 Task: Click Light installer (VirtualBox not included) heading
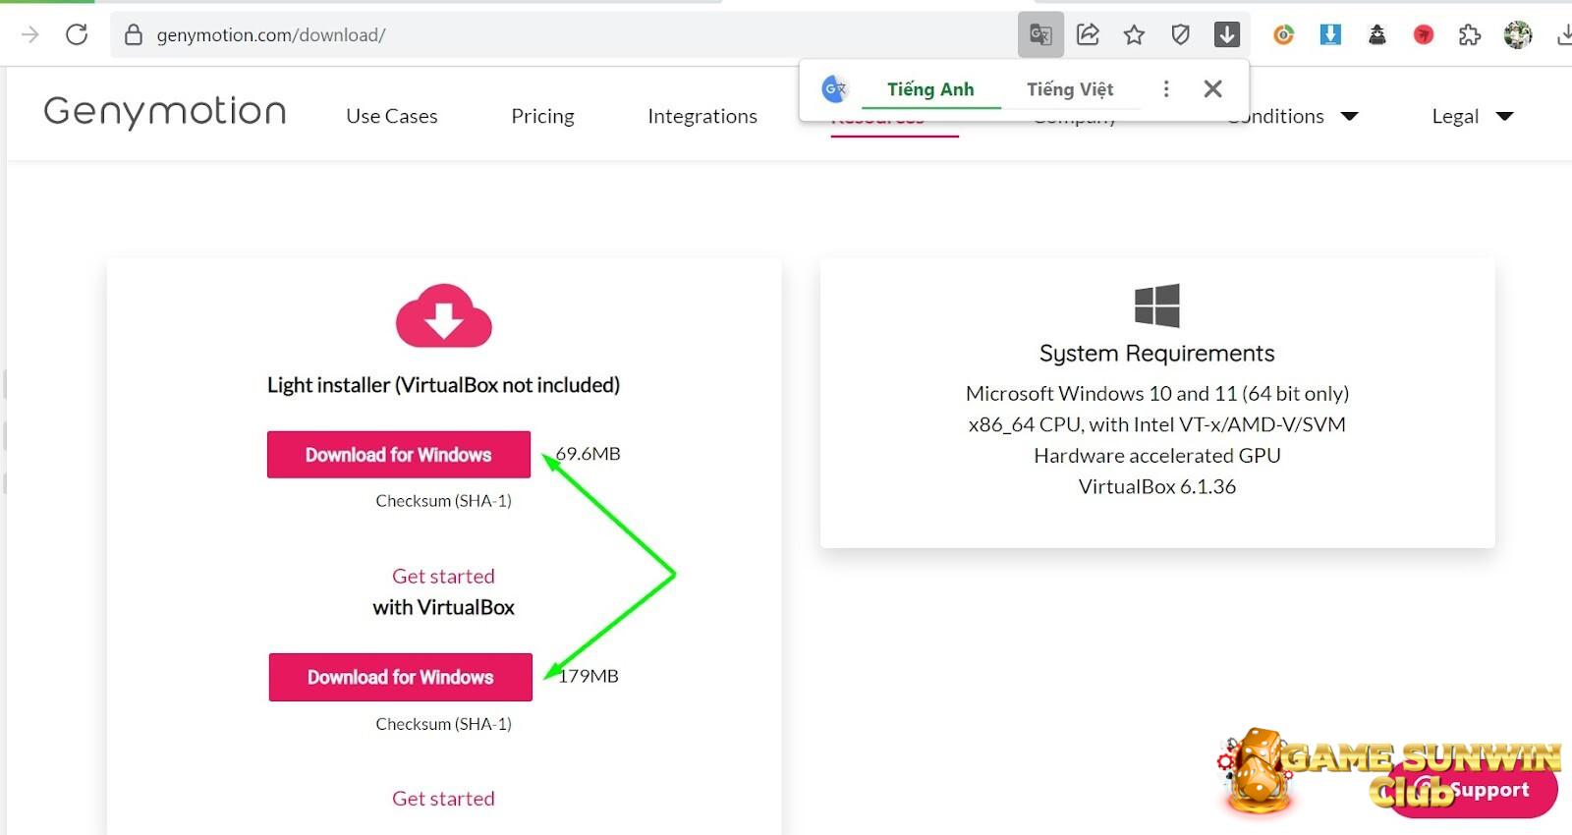[x=443, y=385]
